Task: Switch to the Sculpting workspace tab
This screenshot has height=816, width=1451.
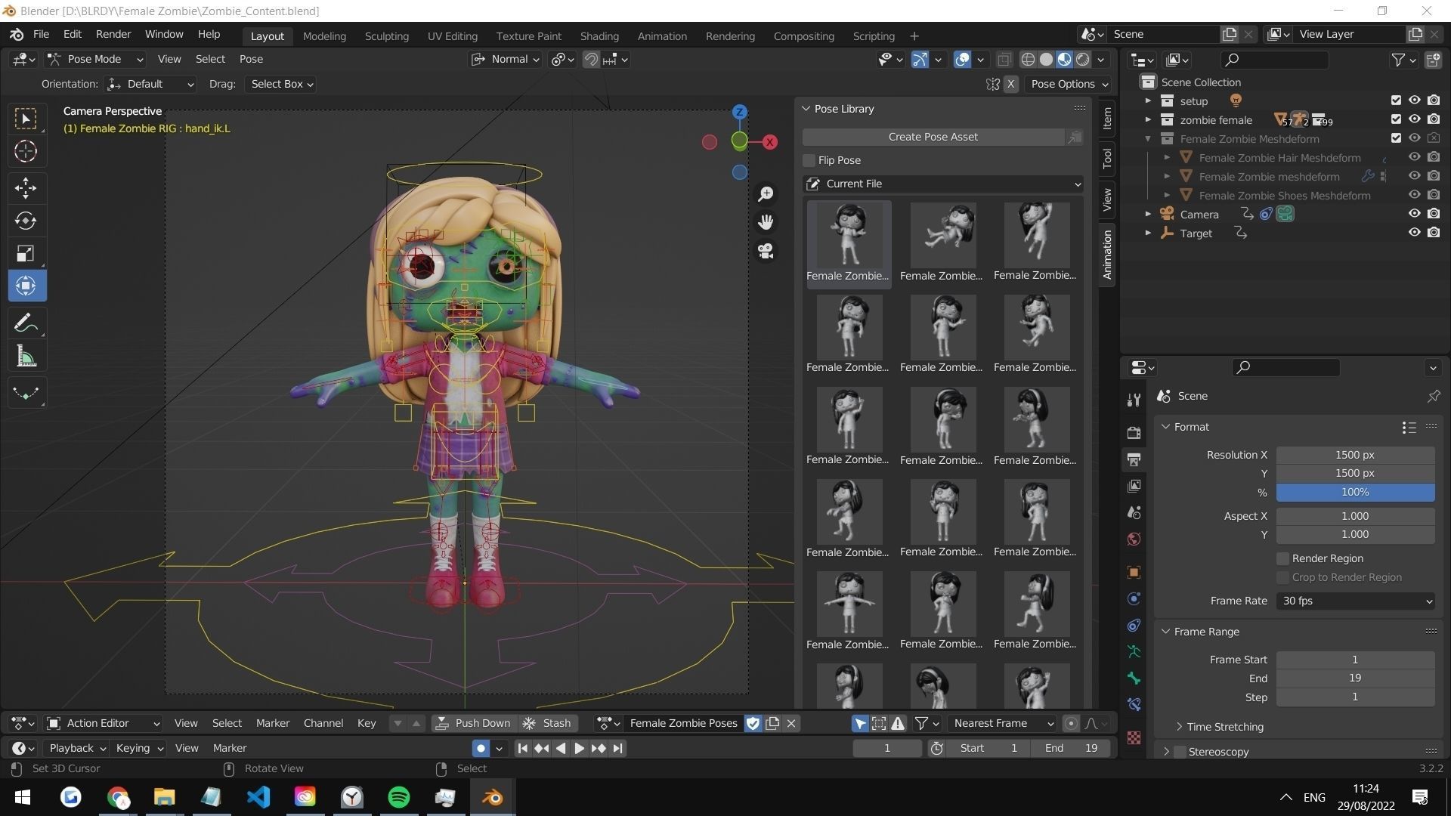Action: point(386,36)
